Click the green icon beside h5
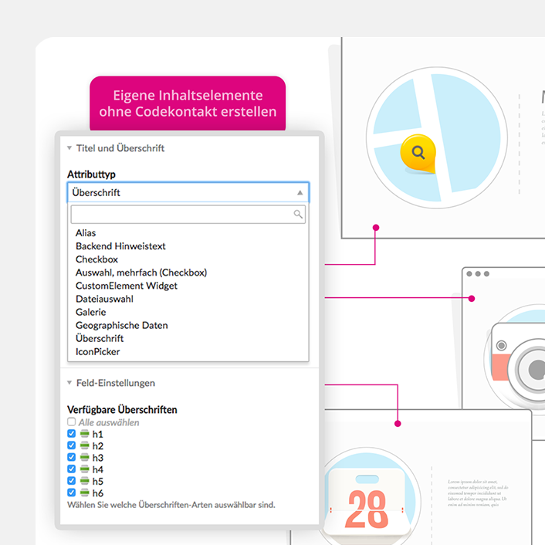Image resolution: width=545 pixels, height=545 pixels. click(x=84, y=481)
